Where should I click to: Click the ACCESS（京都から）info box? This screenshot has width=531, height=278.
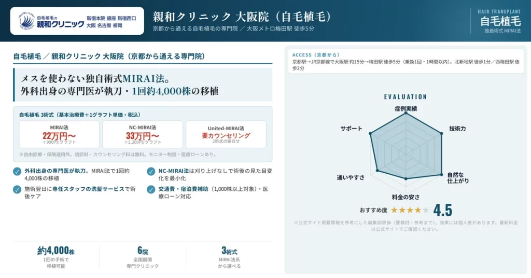406,61
